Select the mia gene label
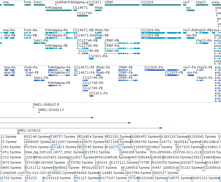The width and height of the screenshot is (221, 182). point(6,2)
